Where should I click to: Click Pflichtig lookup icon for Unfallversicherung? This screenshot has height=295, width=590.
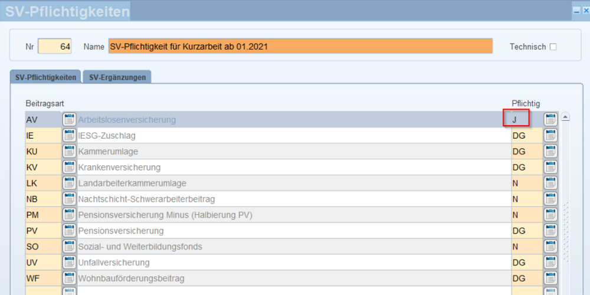550,263
